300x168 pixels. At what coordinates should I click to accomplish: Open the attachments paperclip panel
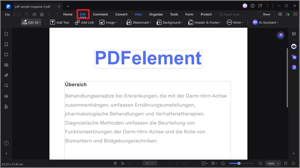(6, 75)
